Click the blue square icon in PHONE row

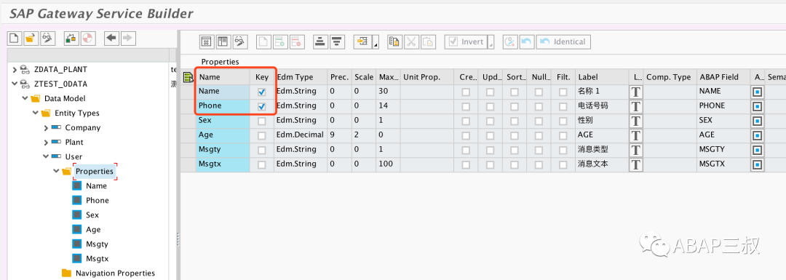click(x=758, y=106)
